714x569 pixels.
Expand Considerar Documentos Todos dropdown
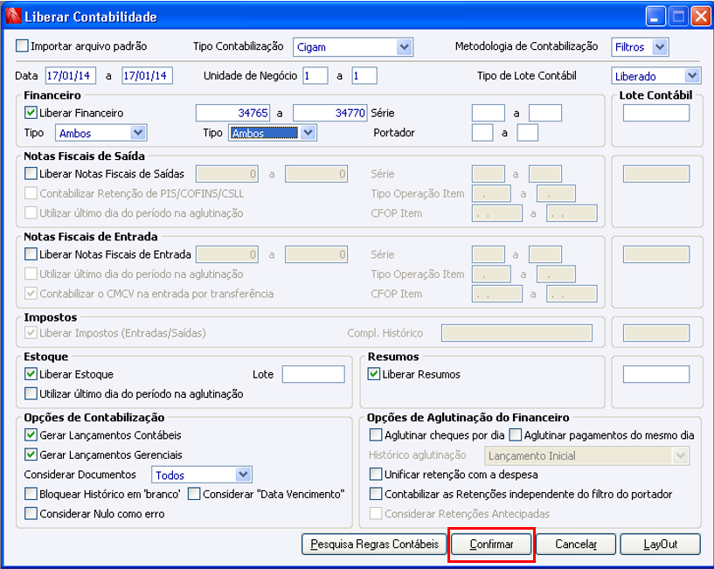pyautogui.click(x=202, y=475)
